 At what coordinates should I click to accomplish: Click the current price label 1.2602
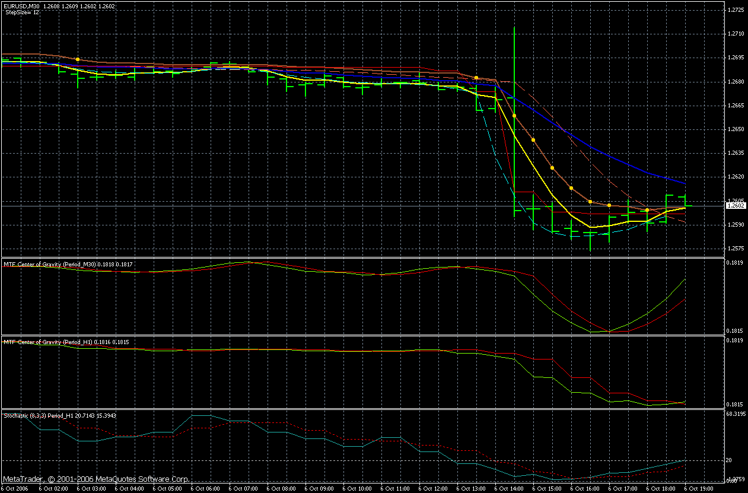tap(736, 205)
